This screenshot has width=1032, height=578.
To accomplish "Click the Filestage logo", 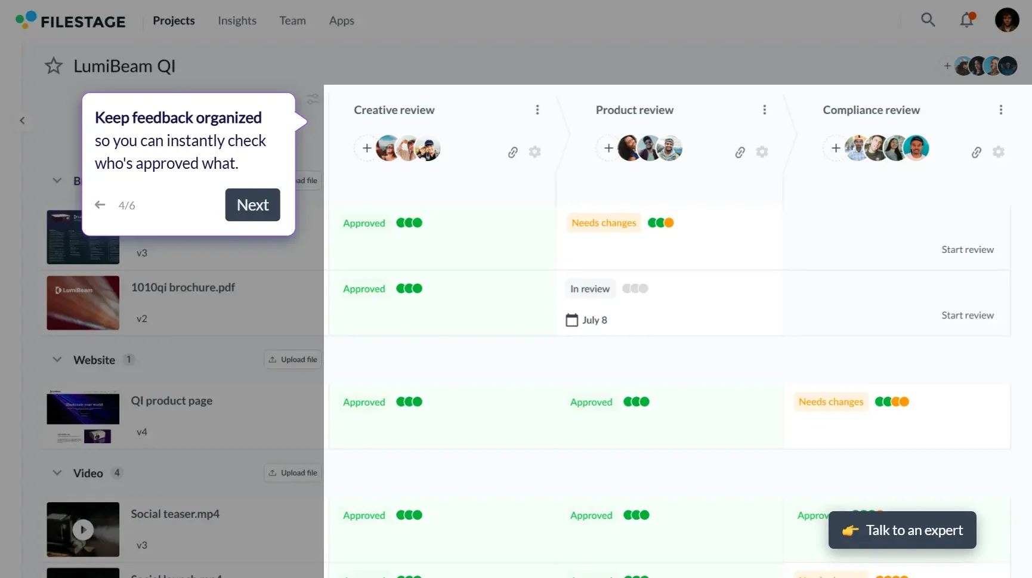I will (70, 21).
